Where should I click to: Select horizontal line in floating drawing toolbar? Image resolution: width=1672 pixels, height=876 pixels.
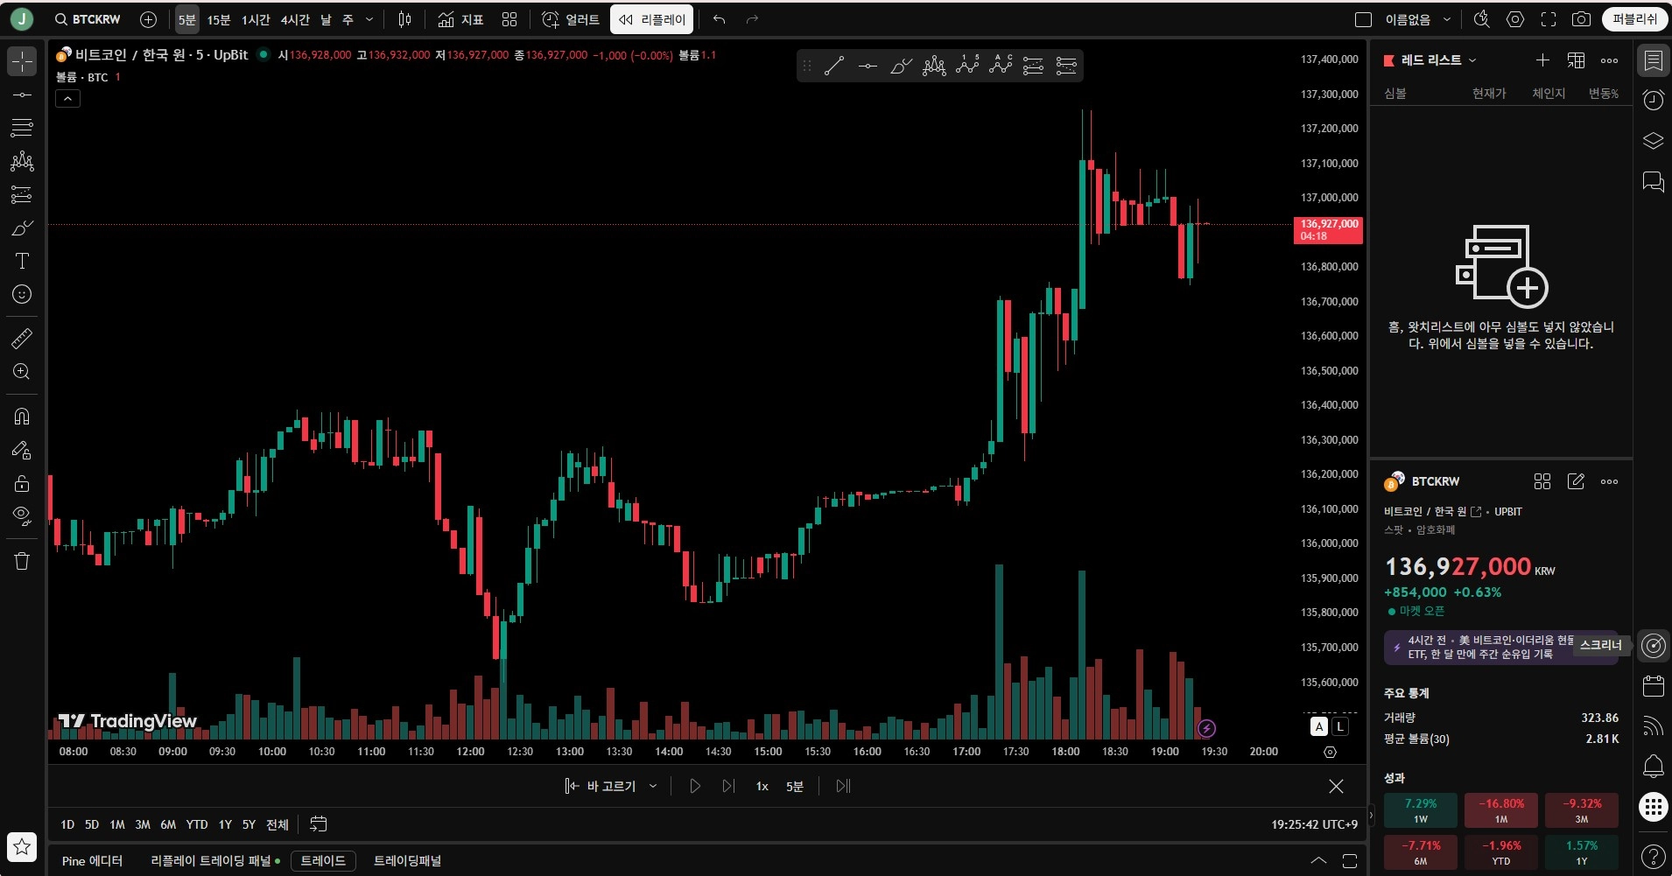[868, 66]
